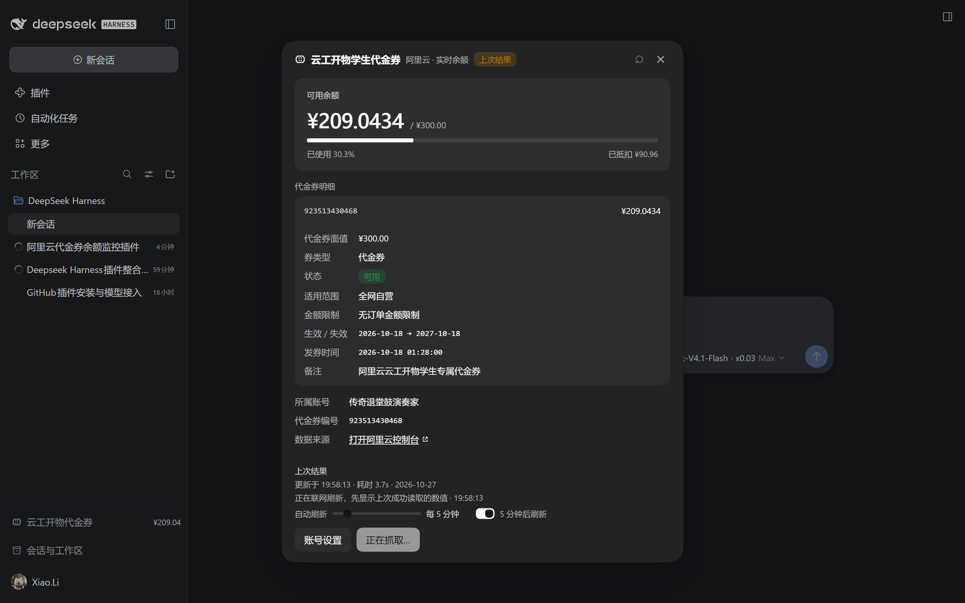Image resolution: width=965 pixels, height=603 pixels.
Task: Open 会话与工作区 management
Action: [x=94, y=550]
